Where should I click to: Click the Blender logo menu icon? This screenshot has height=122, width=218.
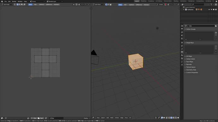tap(2, 1)
